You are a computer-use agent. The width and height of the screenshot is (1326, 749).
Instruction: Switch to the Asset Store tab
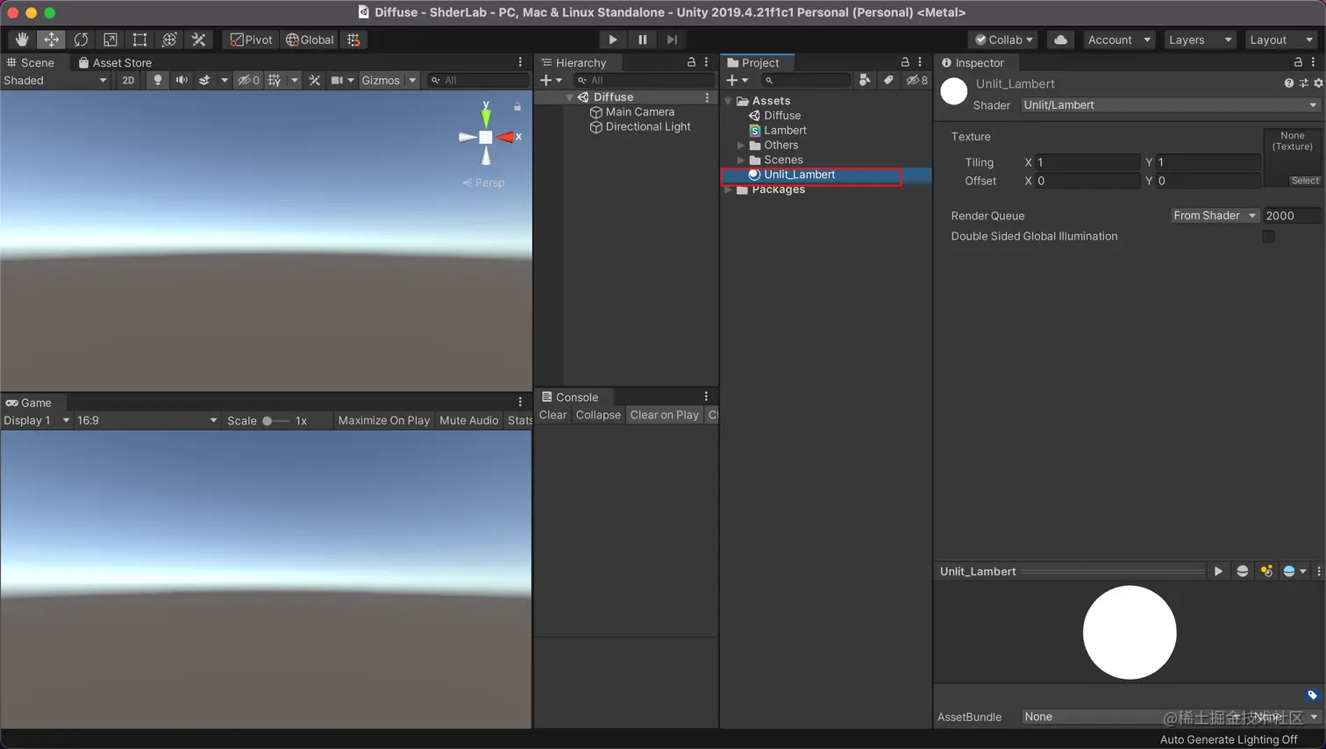(115, 62)
